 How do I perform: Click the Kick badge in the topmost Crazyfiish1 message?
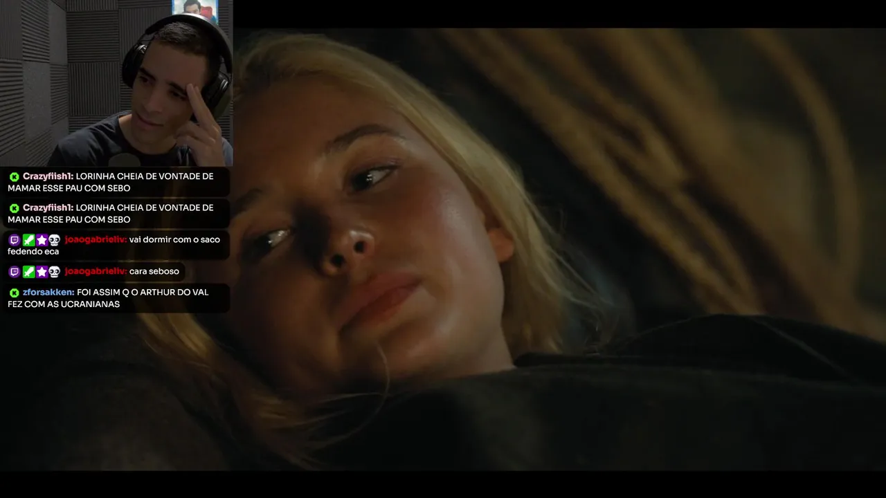(x=14, y=177)
